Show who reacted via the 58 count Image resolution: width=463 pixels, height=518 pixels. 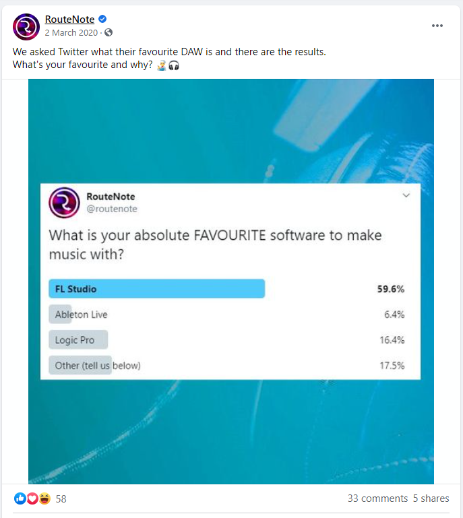[61, 498]
